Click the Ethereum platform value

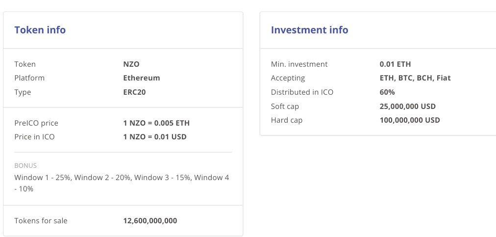tap(141, 78)
